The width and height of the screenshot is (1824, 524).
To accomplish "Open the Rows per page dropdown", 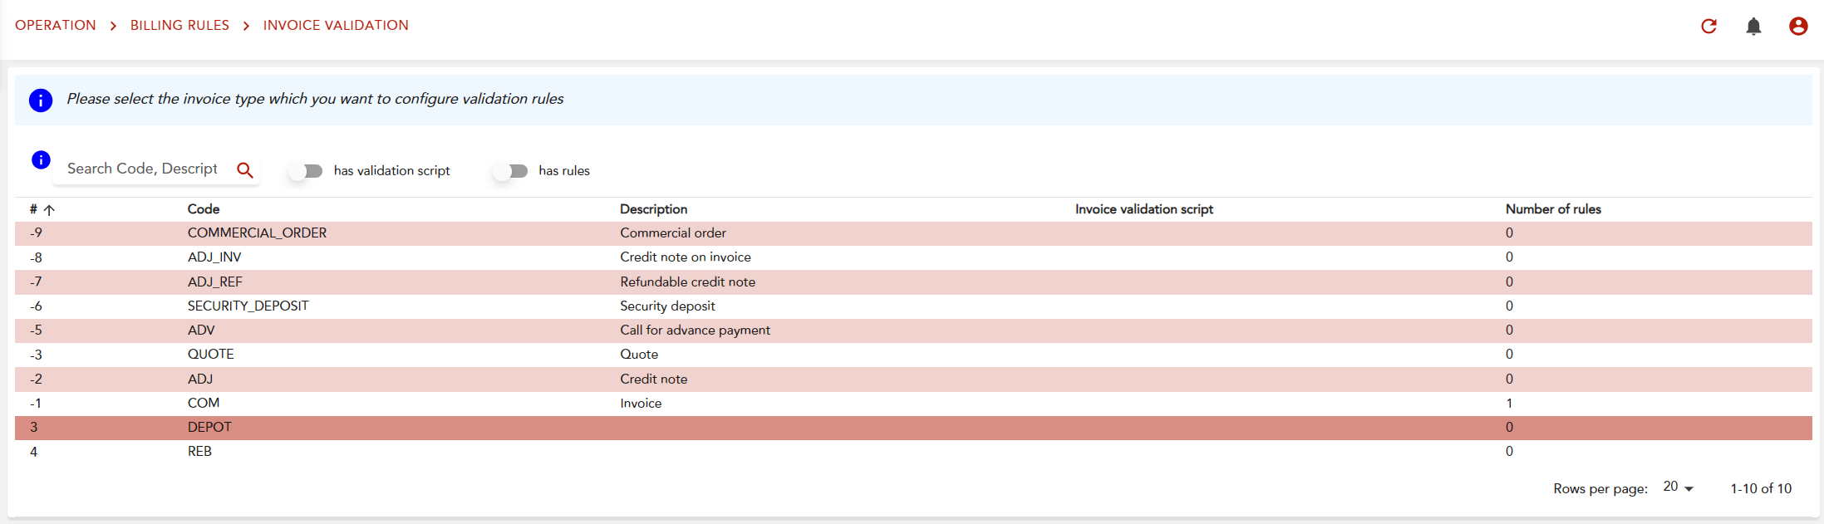I will 1678,487.
